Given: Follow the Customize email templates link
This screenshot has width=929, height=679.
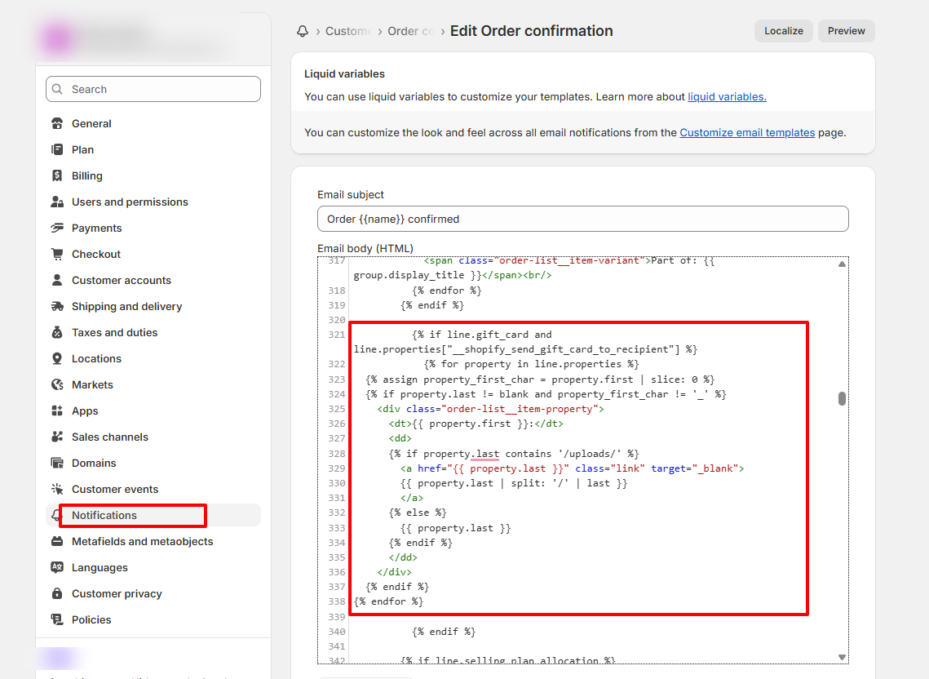Looking at the screenshot, I should pyautogui.click(x=747, y=132).
